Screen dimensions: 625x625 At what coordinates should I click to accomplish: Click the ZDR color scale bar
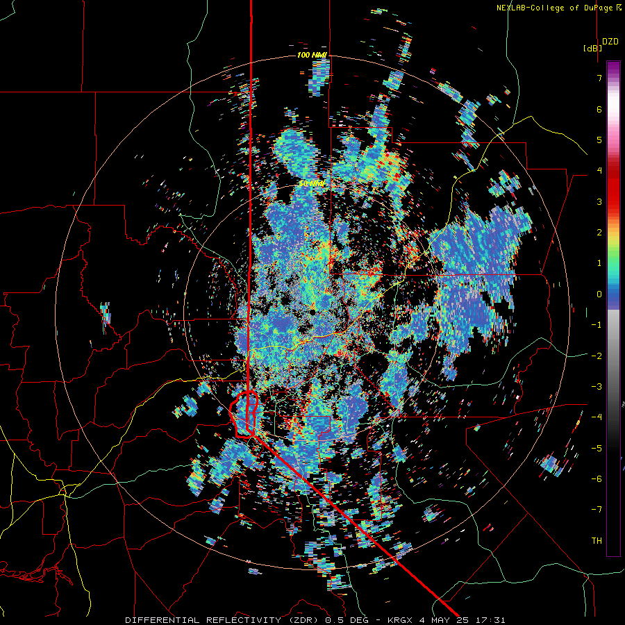point(613,308)
